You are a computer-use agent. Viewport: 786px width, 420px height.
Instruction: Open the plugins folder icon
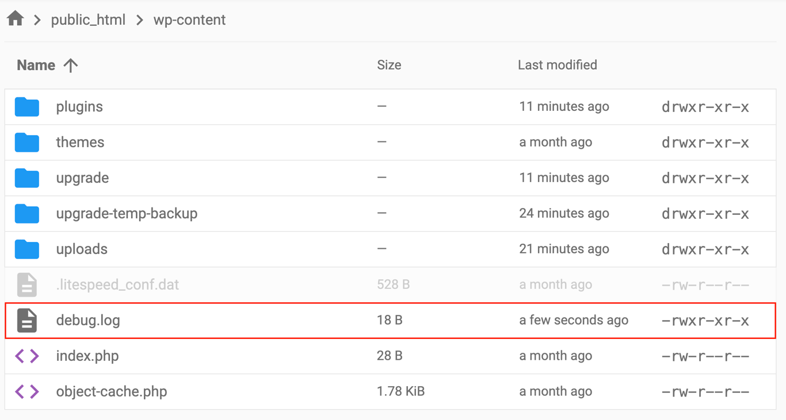coord(26,106)
